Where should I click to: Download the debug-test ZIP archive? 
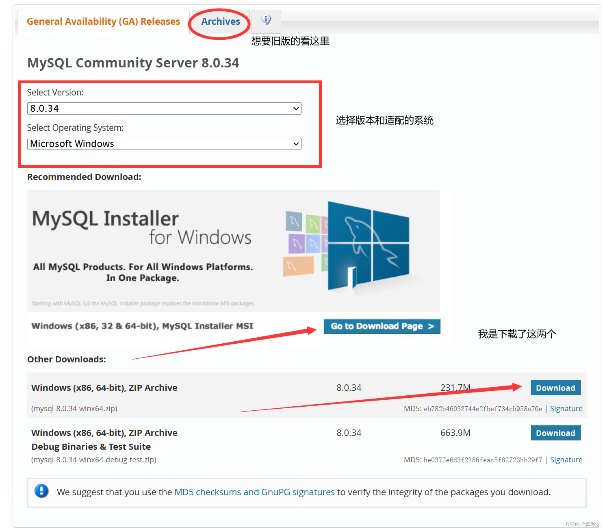tap(555, 433)
